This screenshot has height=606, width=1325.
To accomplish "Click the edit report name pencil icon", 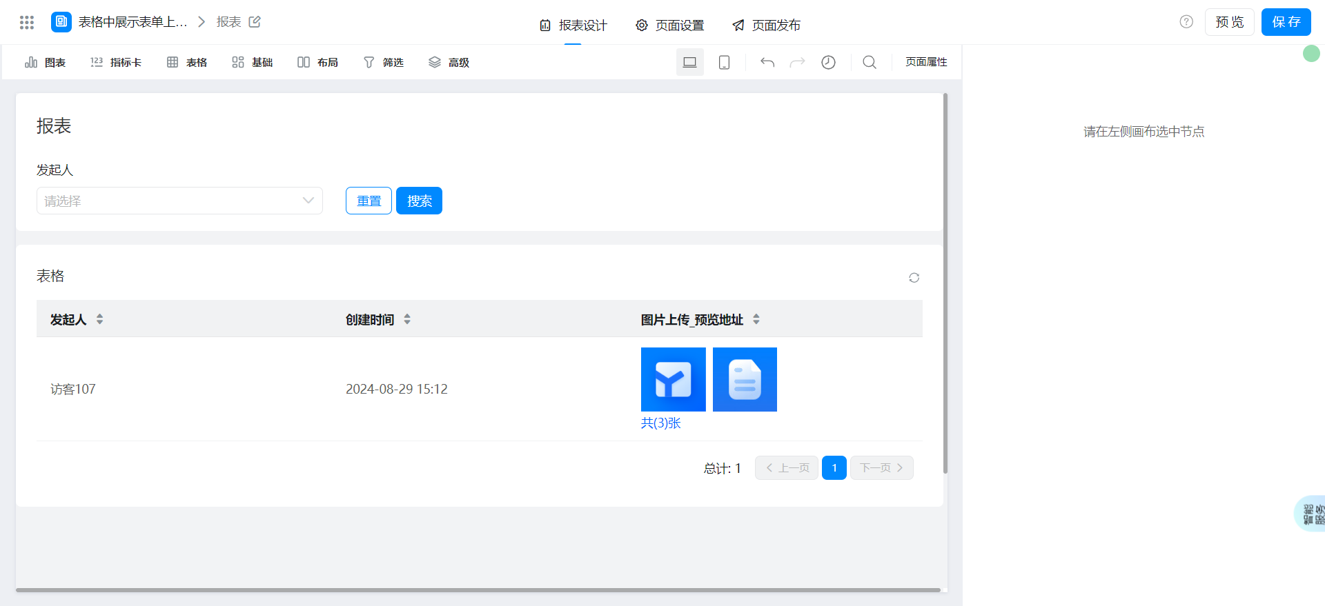I will (x=255, y=22).
